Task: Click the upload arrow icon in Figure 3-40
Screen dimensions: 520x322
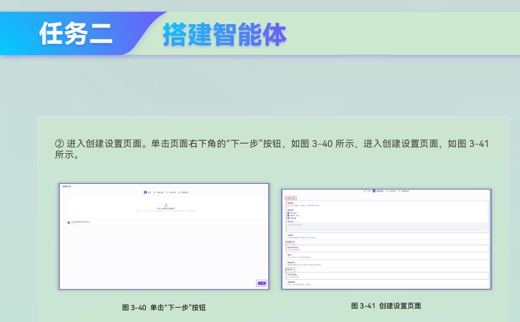Action: tap(166, 205)
